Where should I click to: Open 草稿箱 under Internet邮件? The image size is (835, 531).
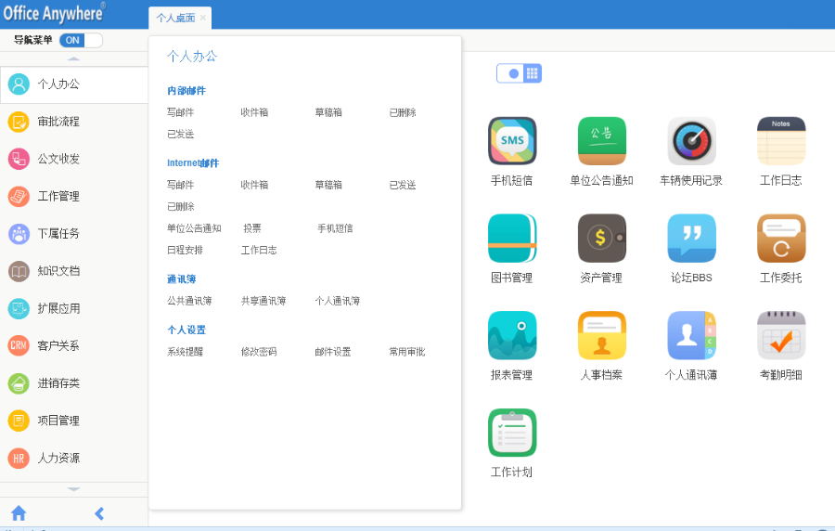(x=328, y=185)
